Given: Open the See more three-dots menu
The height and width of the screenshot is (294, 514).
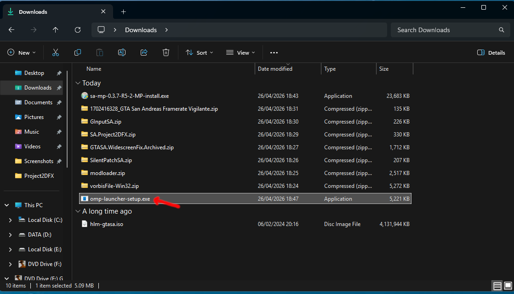Looking at the screenshot, I should coord(274,53).
